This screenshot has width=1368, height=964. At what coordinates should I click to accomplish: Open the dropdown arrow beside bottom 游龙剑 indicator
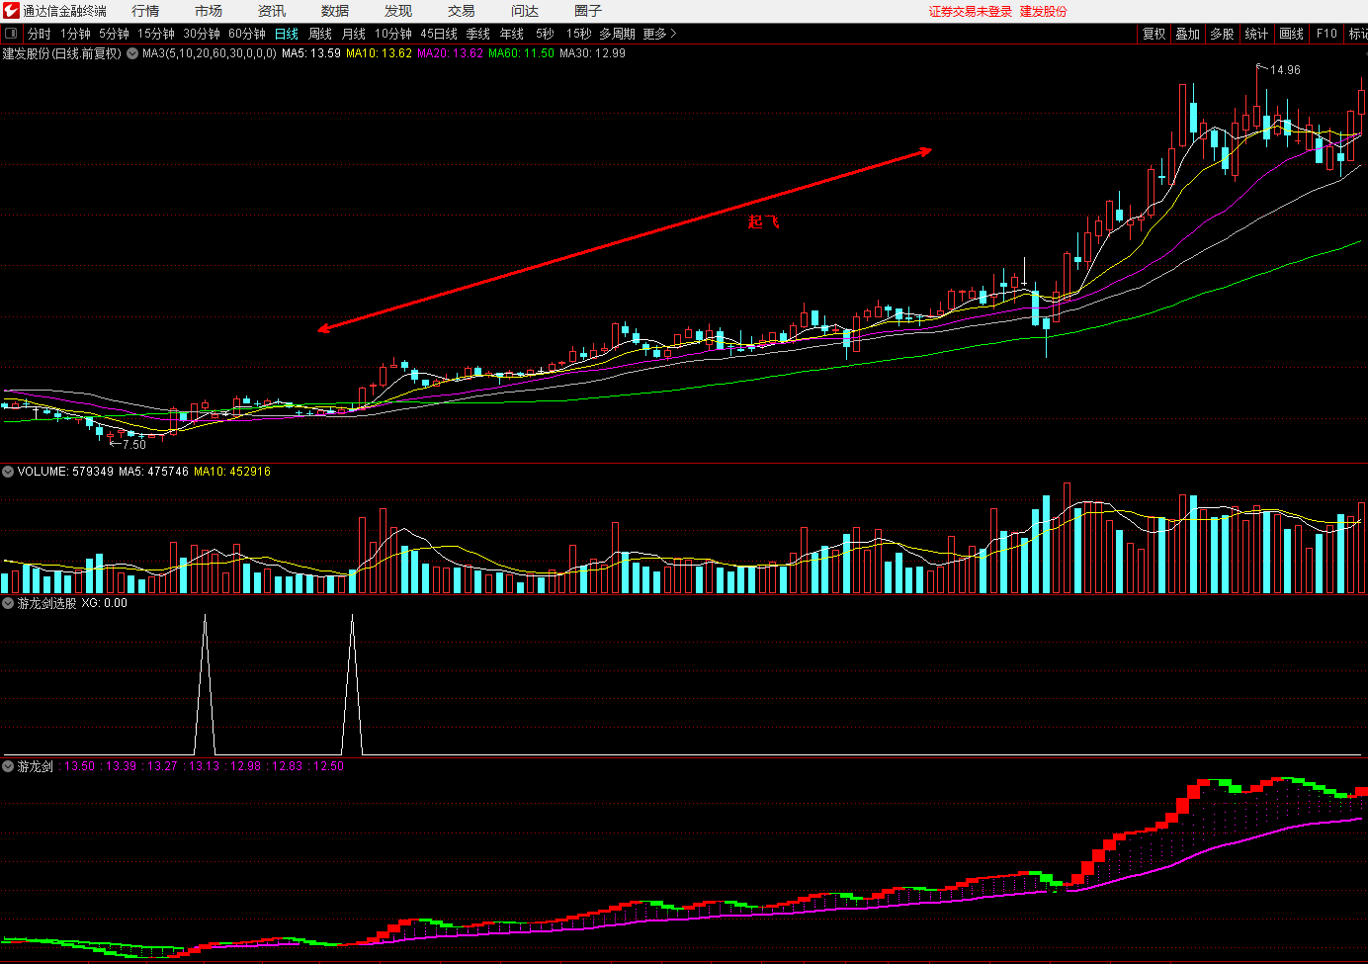click(x=8, y=766)
